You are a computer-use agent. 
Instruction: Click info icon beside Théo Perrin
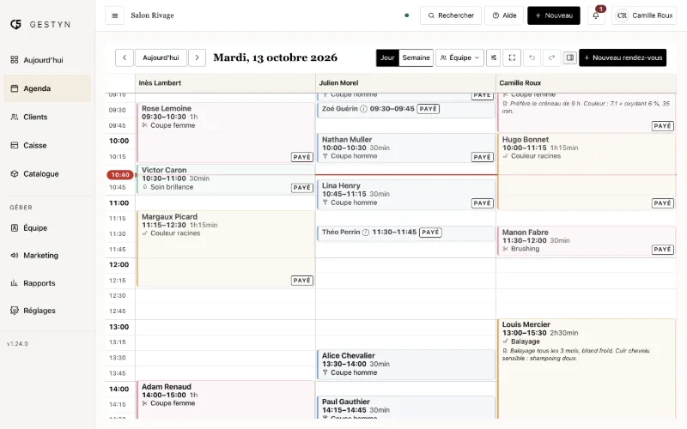point(366,233)
